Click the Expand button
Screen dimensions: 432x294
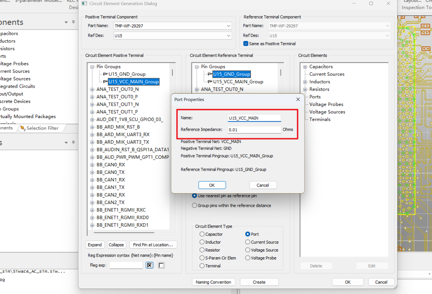(x=95, y=245)
